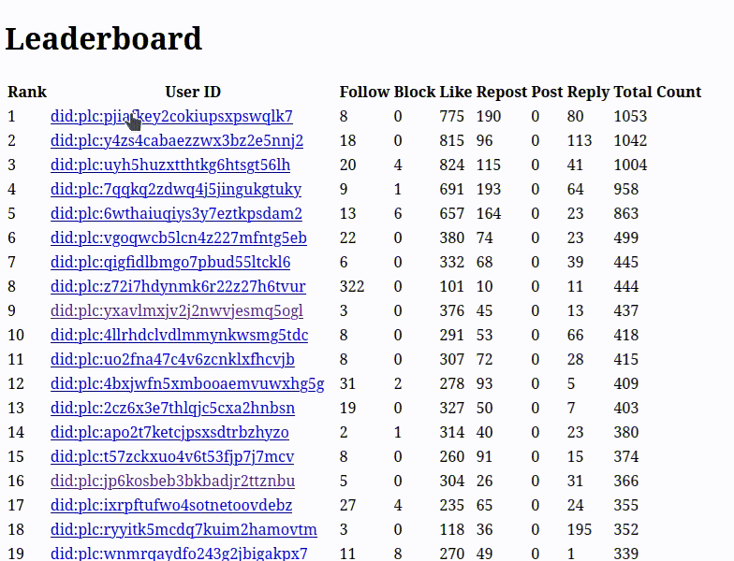This screenshot has height=561, width=734.
Task: Click user link did:plc:y4zs4cabaezzwx3bz2e5nnj2
Action: tap(177, 141)
